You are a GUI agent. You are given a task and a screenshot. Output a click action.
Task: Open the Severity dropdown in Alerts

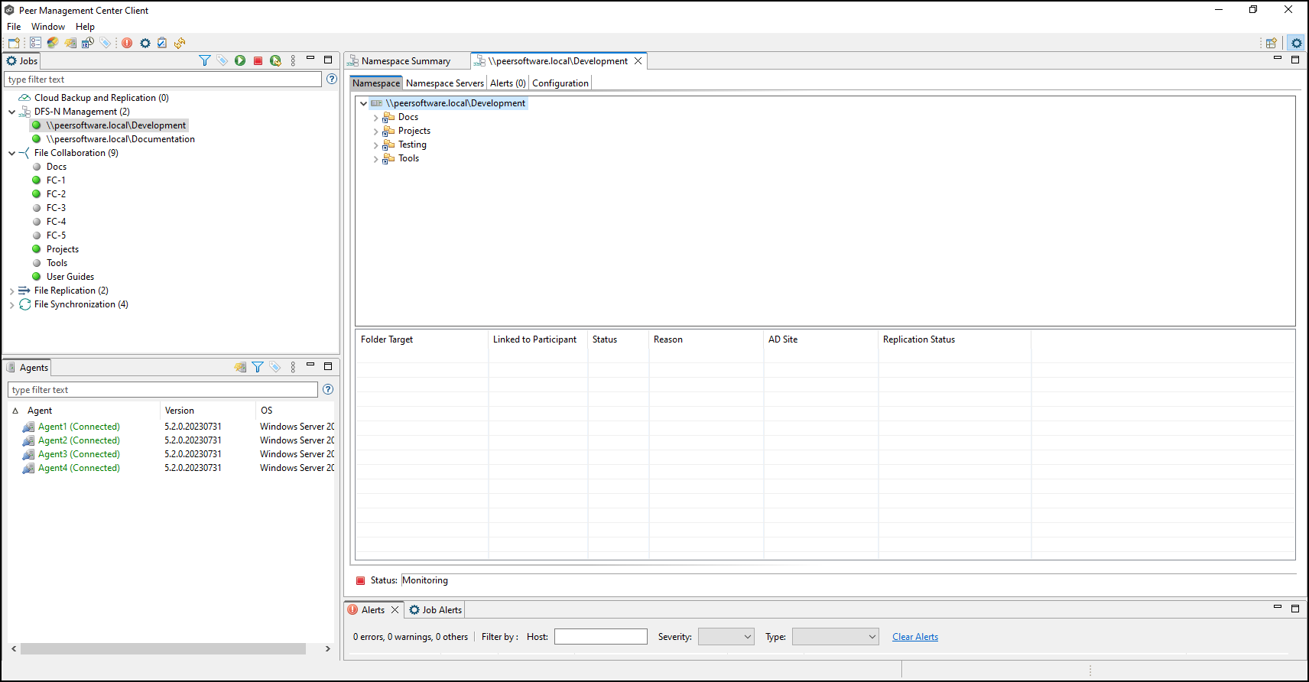pos(726,637)
